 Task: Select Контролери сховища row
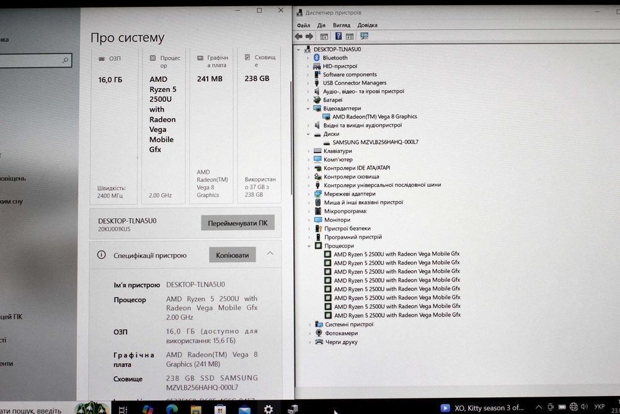pyautogui.click(x=351, y=177)
